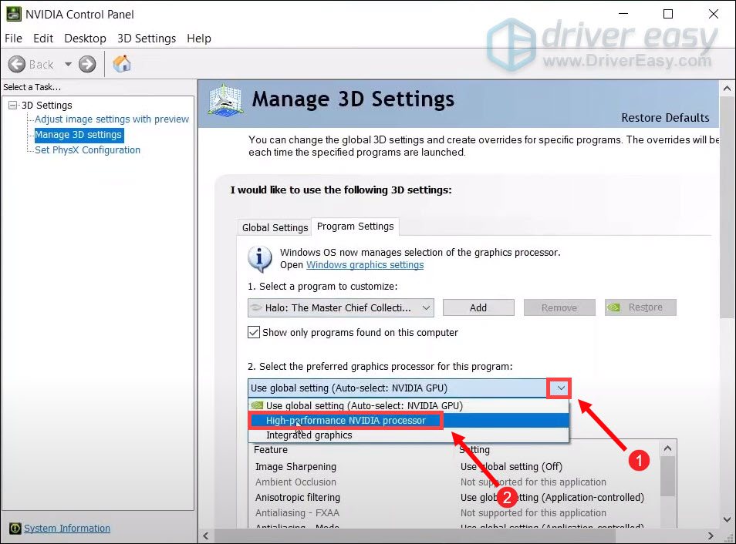Viewport: 736px width, 544px height.
Task: Collapse the 3D Settings tree node
Action: pos(12,105)
